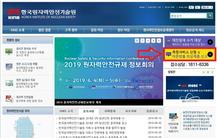Open the 알림 마당 menu

(97, 30)
